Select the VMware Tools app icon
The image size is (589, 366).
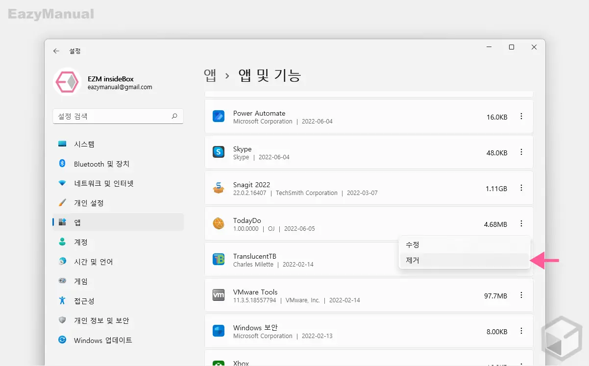pos(219,295)
